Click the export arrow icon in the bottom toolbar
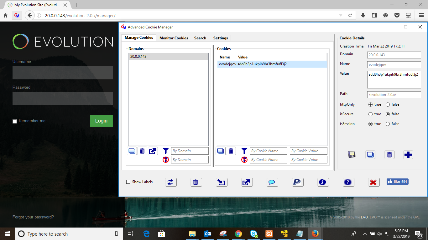Screen dimensions: 428x240 click(x=247, y=182)
